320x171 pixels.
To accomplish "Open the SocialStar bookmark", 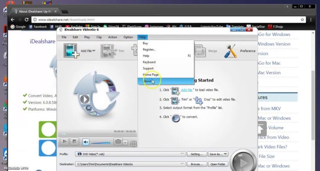I will (x=256, y=27).
